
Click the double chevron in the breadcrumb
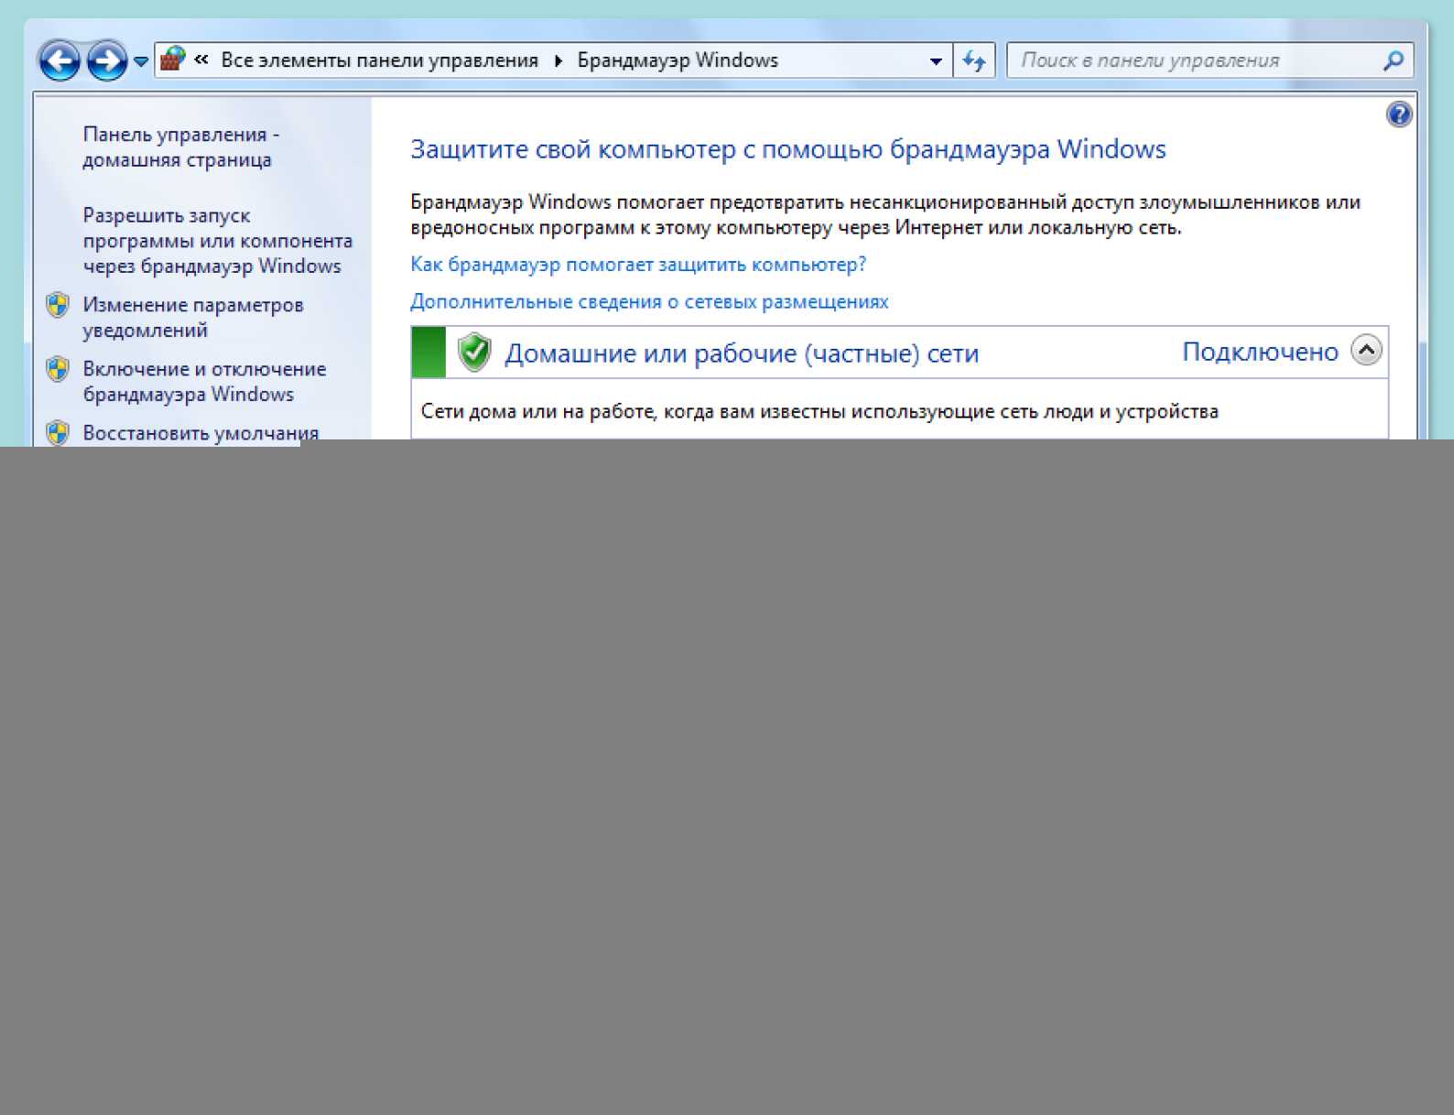pyautogui.click(x=201, y=60)
